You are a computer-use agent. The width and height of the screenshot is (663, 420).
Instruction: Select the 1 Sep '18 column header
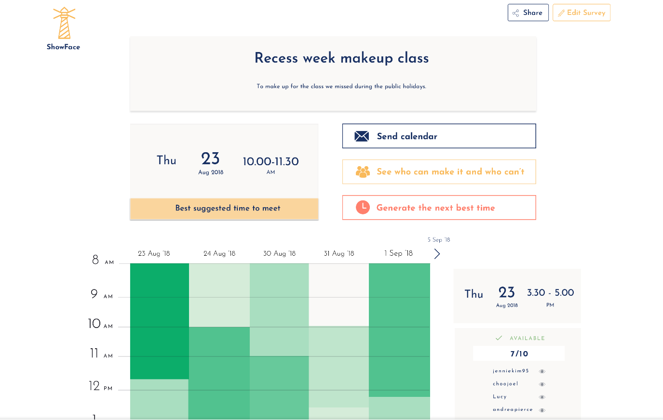[398, 253]
